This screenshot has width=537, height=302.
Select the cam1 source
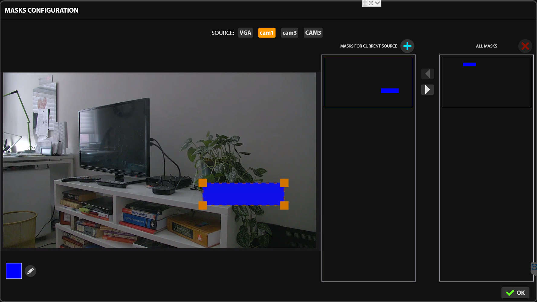pos(267,33)
